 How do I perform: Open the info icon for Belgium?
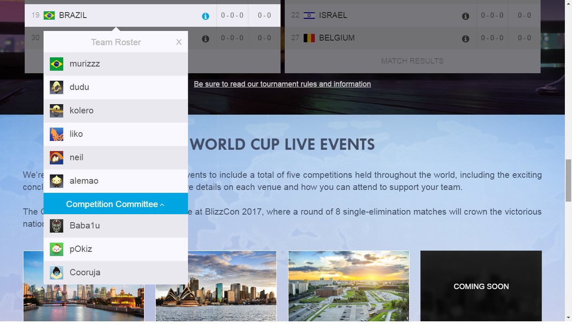point(465,39)
